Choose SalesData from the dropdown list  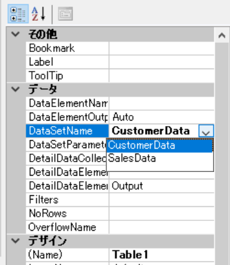click(x=160, y=159)
